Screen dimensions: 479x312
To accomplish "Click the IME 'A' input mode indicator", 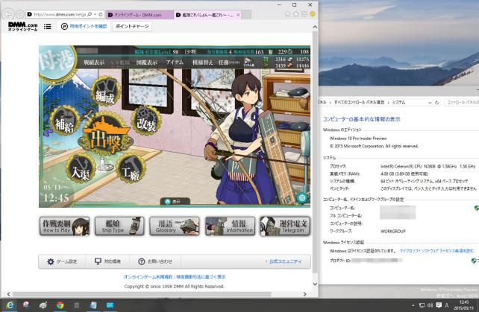I will click(447, 305).
